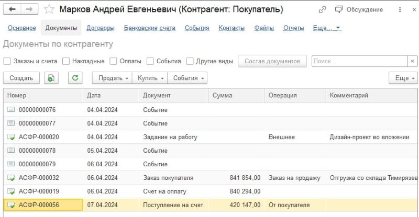Click the Дизайн-проект во вложении comment
This screenshot has height=217, width=419.
click(370, 137)
